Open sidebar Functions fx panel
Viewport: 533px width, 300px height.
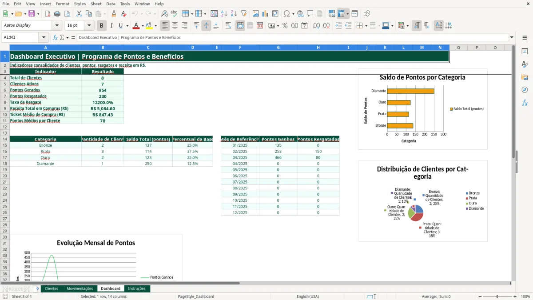pos(525,103)
